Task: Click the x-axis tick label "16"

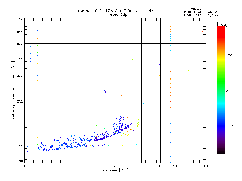Action: click(206, 166)
